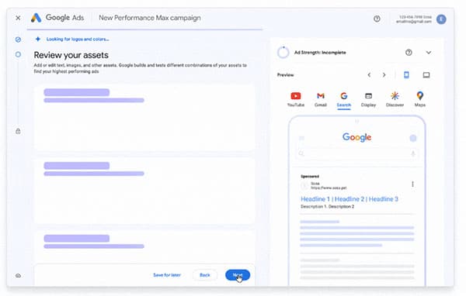Click the Next button
This screenshot has height=296, width=466.
238,275
